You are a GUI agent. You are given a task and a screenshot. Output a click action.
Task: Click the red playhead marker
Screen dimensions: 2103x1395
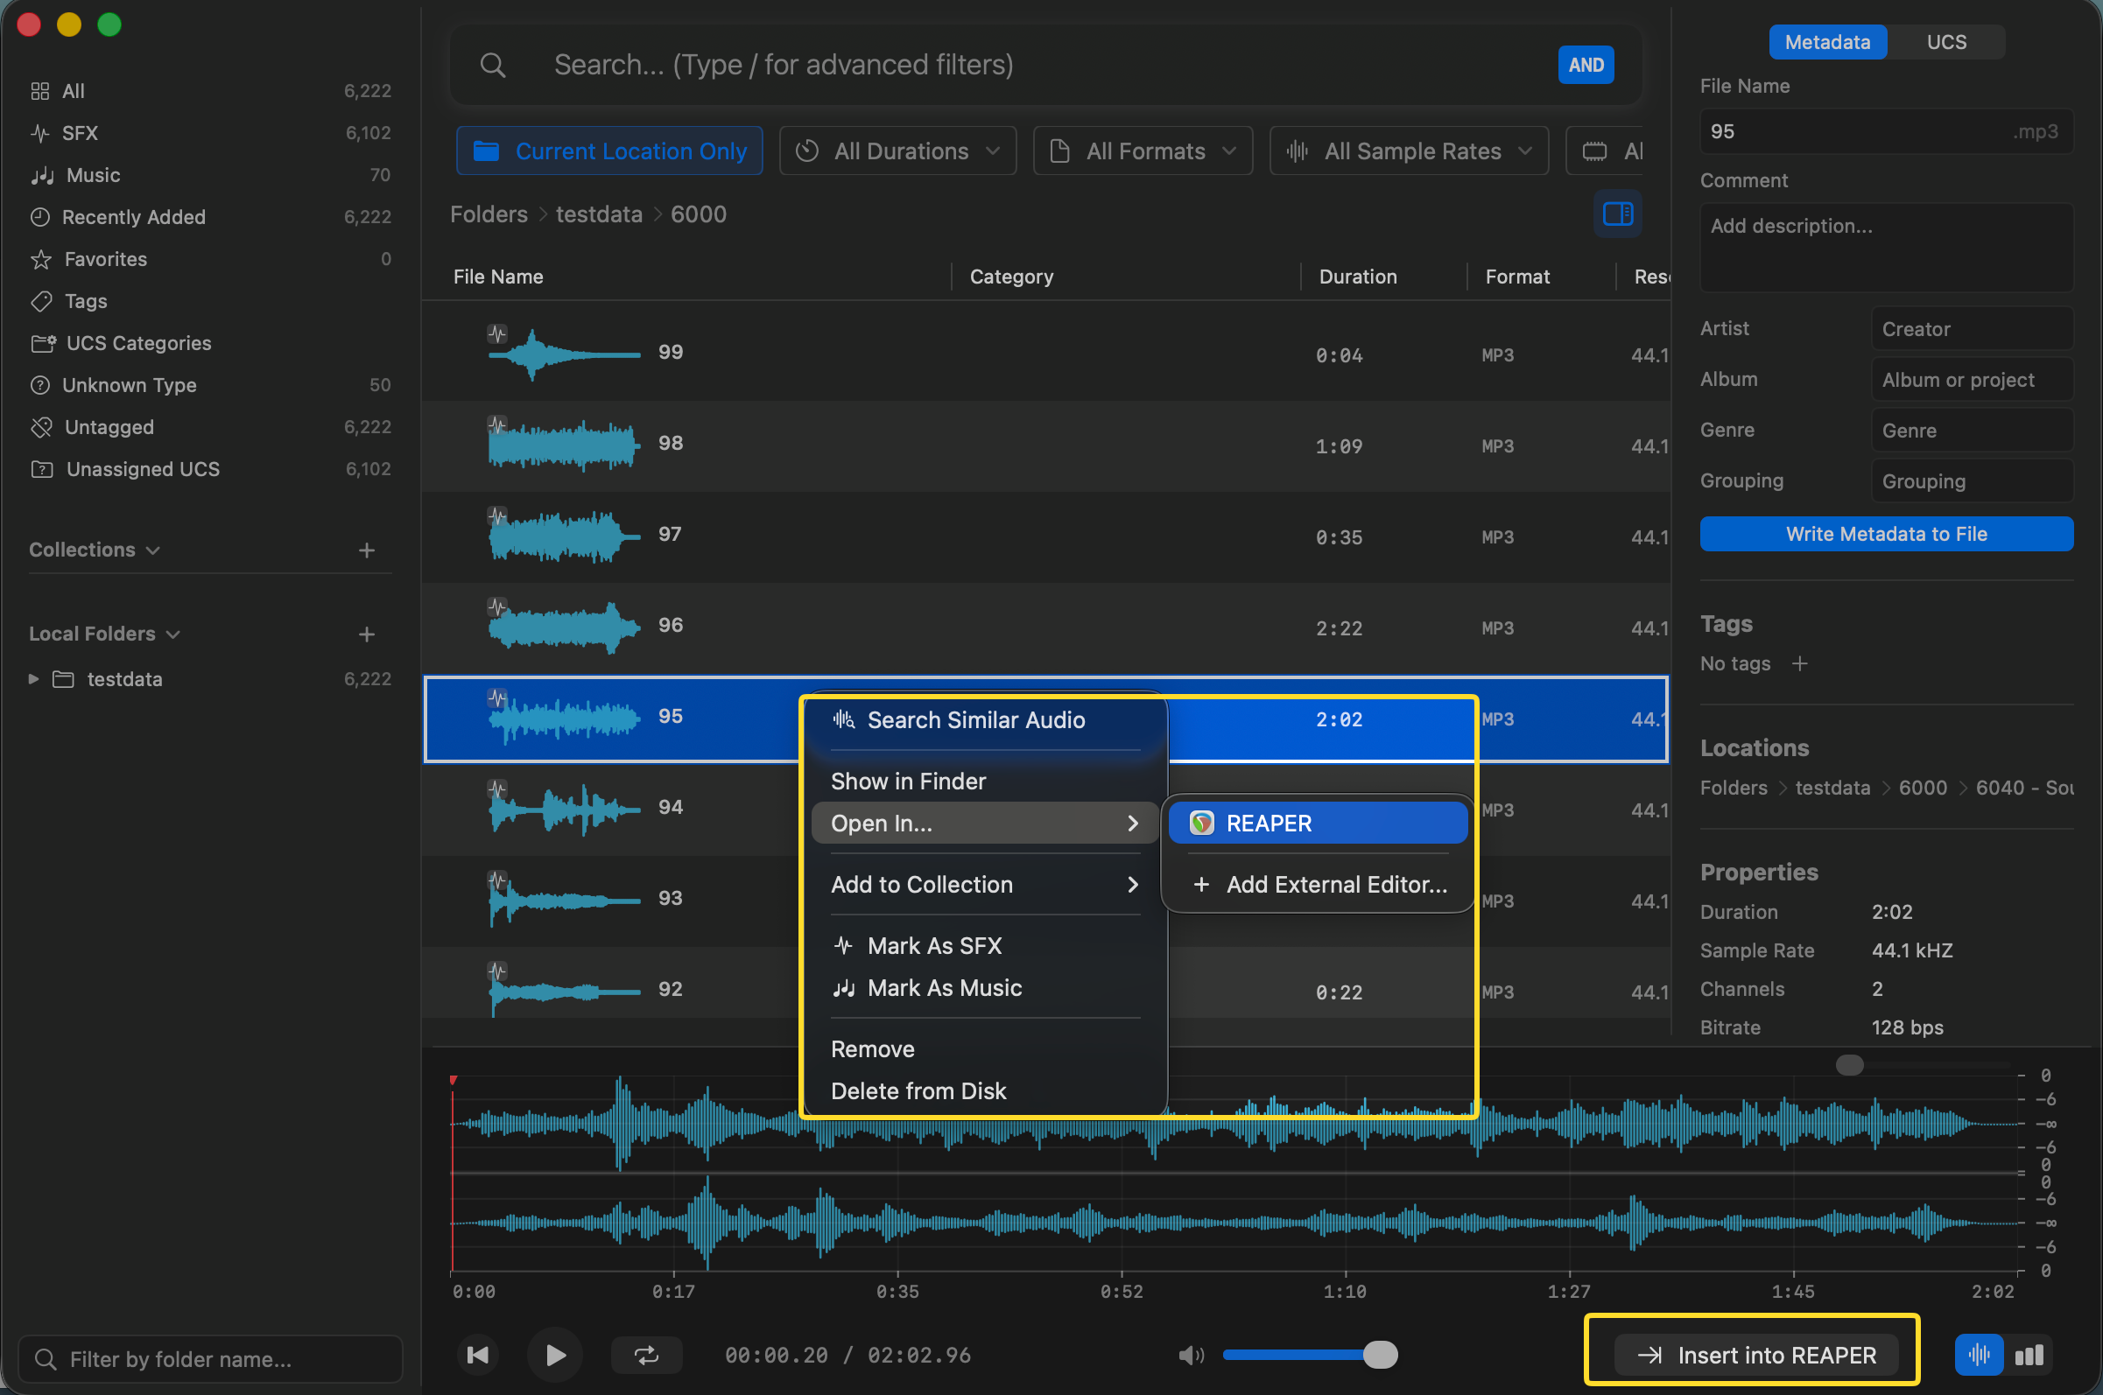tap(453, 1080)
